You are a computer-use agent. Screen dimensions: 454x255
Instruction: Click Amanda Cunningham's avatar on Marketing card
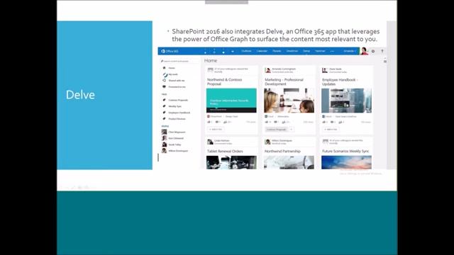pos(268,70)
